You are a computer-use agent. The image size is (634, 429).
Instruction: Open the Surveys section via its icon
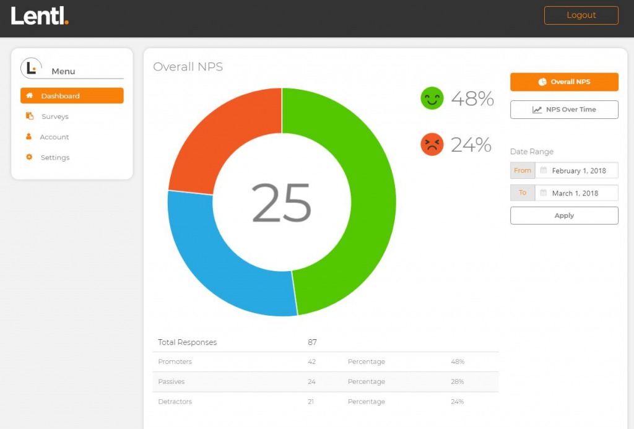coord(28,116)
